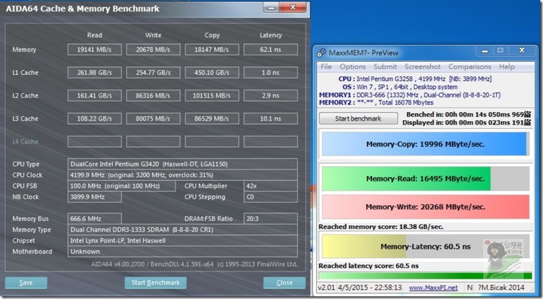Click the Memory-Write result bar

click(425, 207)
